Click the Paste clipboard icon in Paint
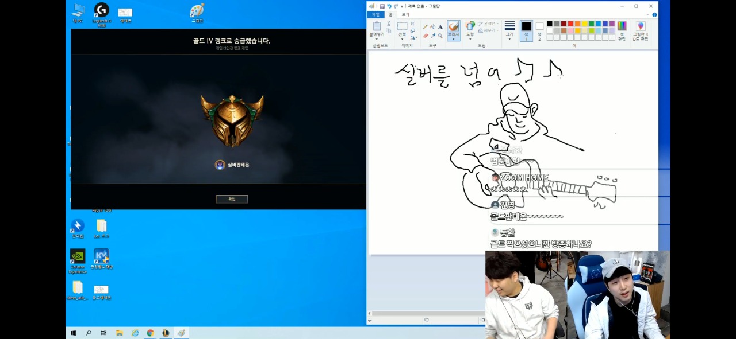Image resolution: width=736 pixels, height=339 pixels. [377, 26]
